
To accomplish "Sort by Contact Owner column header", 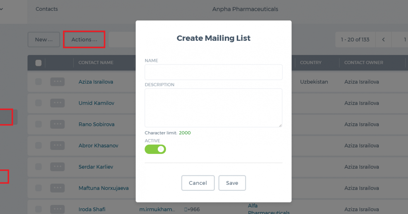I will 363,63.
